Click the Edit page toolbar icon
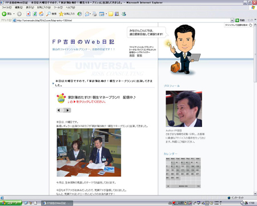 (102, 14)
